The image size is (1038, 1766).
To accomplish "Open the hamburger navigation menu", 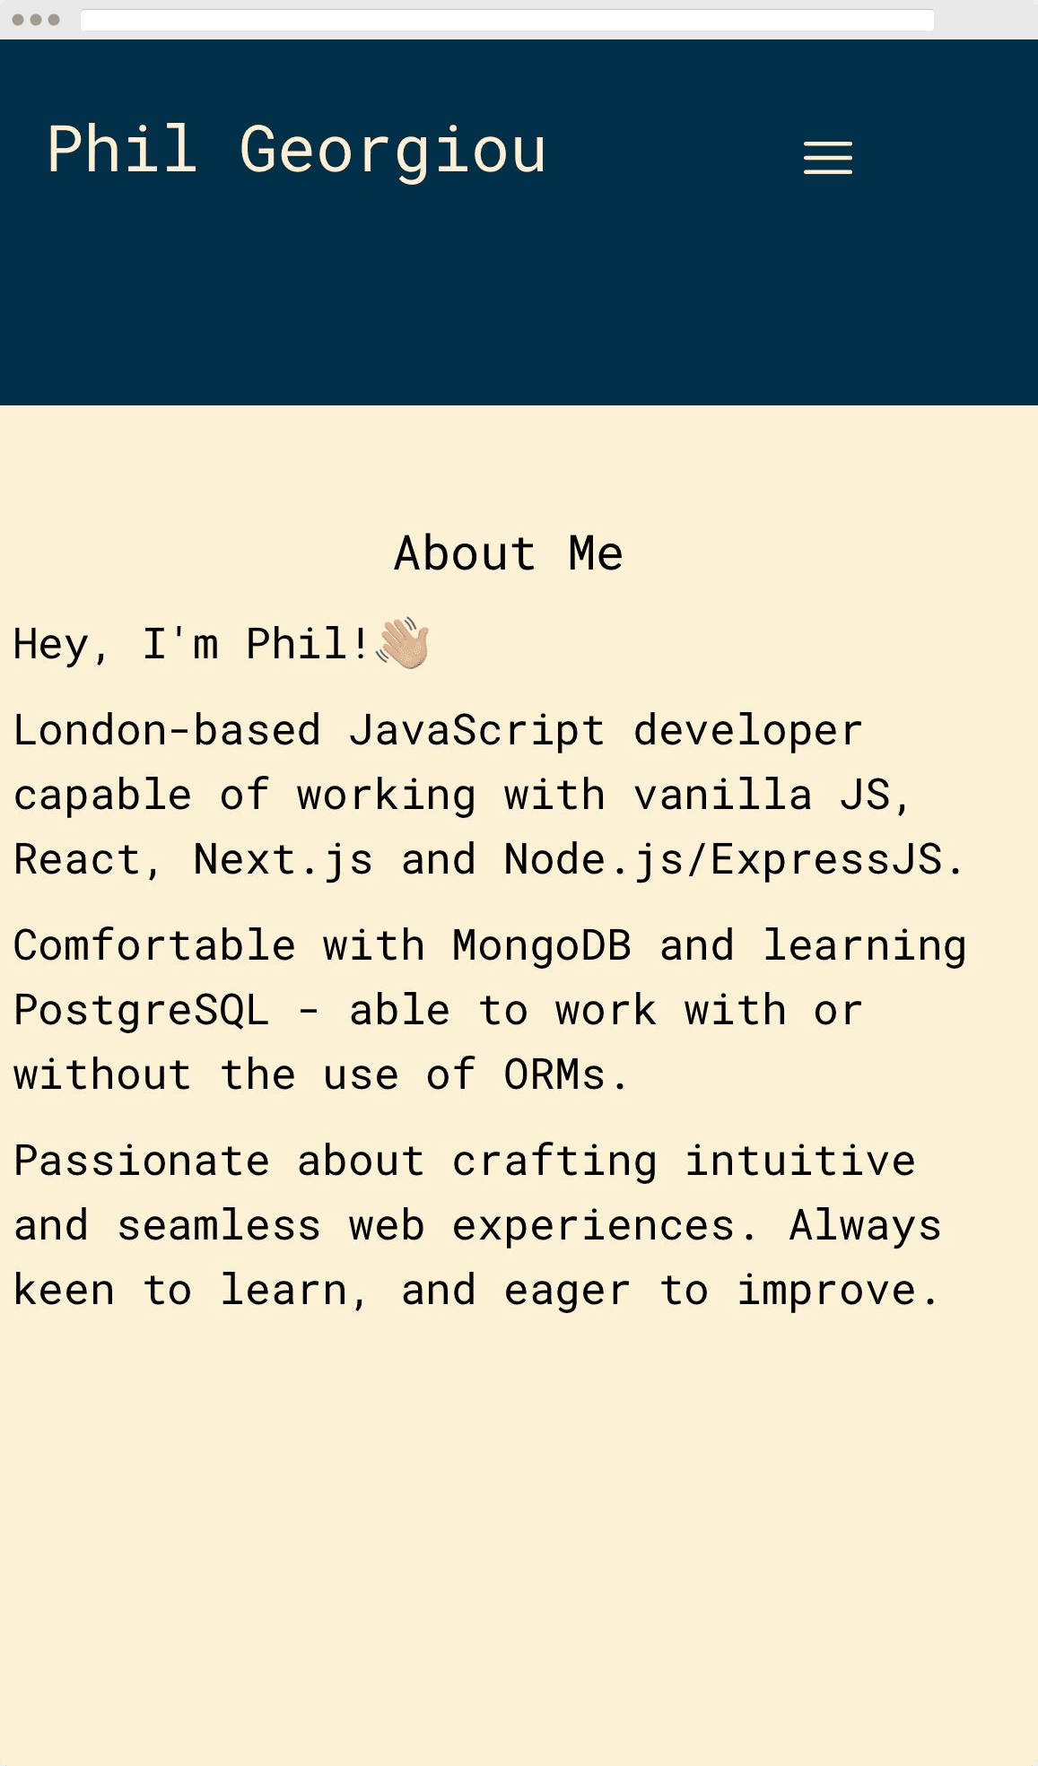I will 827,157.
